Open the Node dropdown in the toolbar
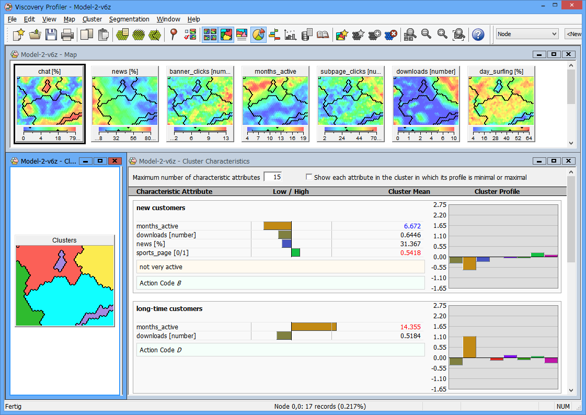Image resolution: width=586 pixels, height=415 pixels. point(527,34)
